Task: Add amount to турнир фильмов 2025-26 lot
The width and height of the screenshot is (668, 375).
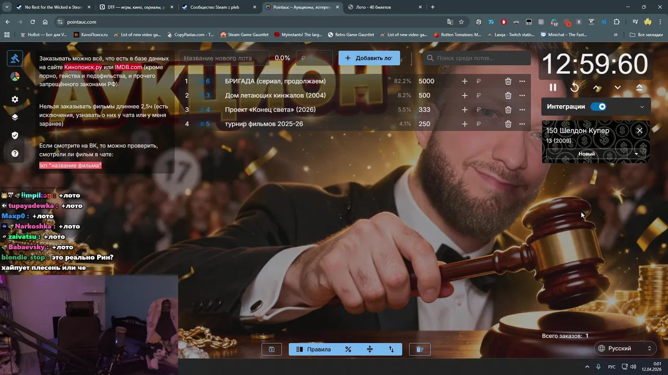Action: pyautogui.click(x=464, y=124)
